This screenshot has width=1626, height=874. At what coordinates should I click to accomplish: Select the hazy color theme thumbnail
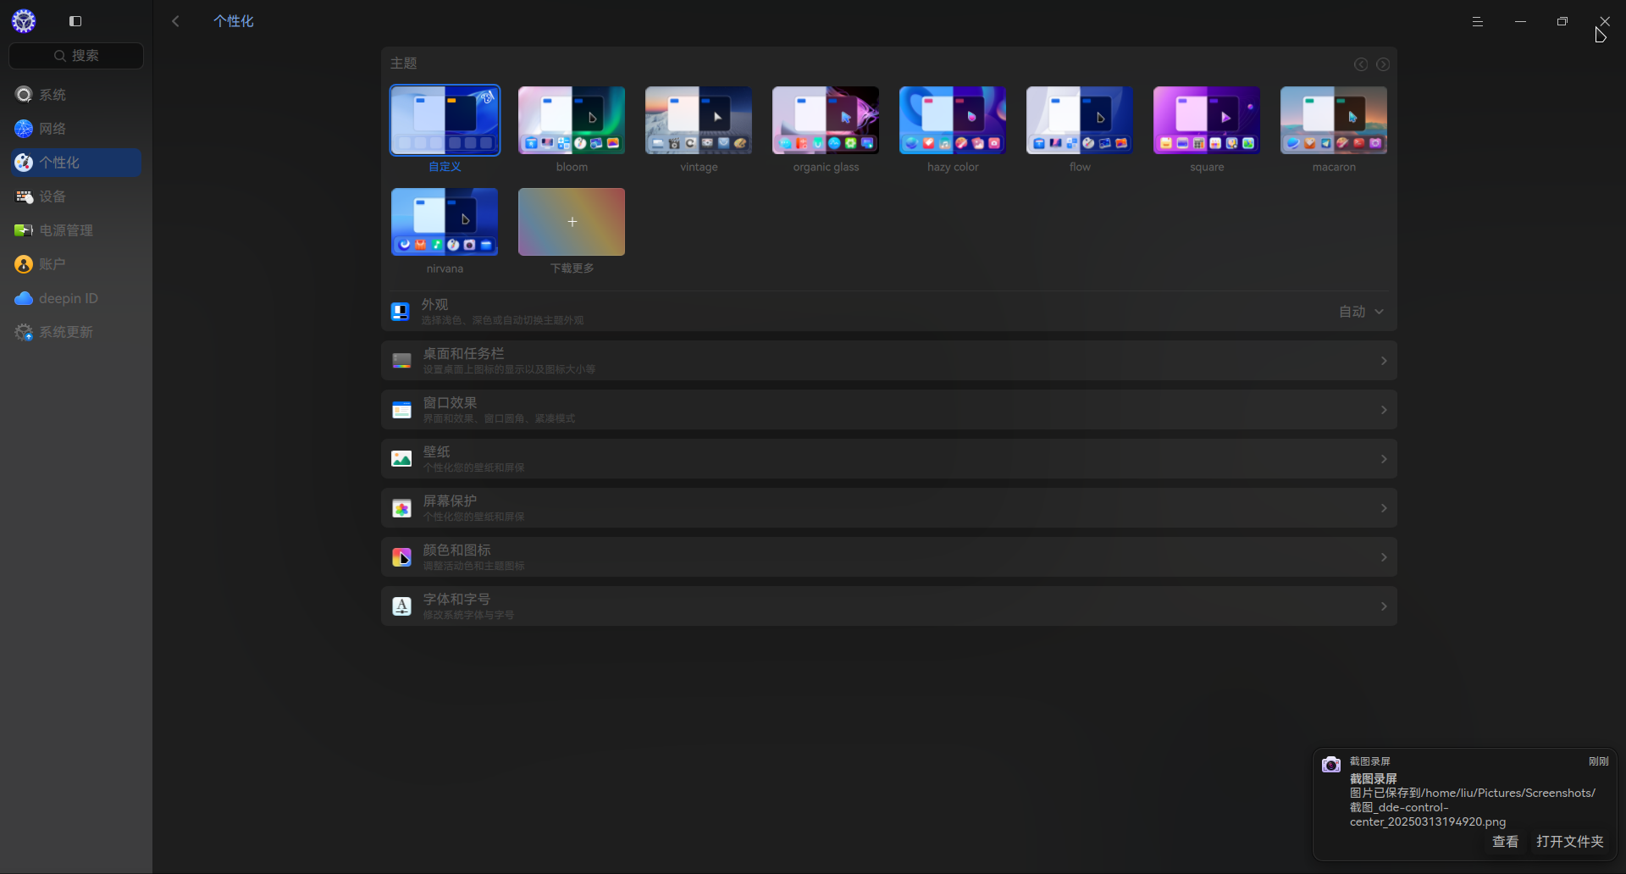click(x=953, y=120)
